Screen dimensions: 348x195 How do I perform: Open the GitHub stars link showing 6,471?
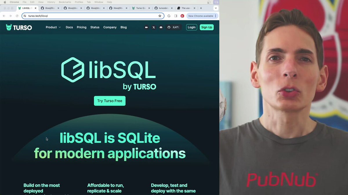coord(173,27)
